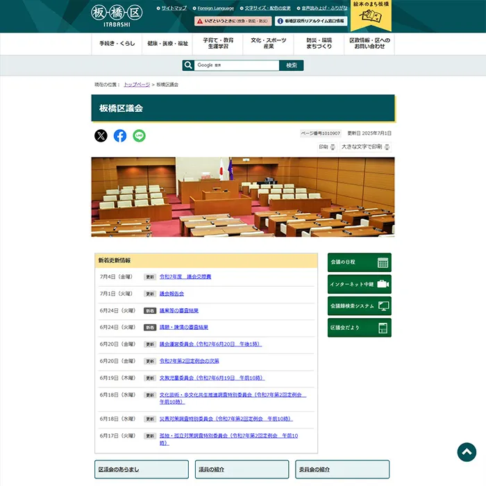Open 手続き・くらし menu
Screen dimensions: 486x486
[x=117, y=44]
